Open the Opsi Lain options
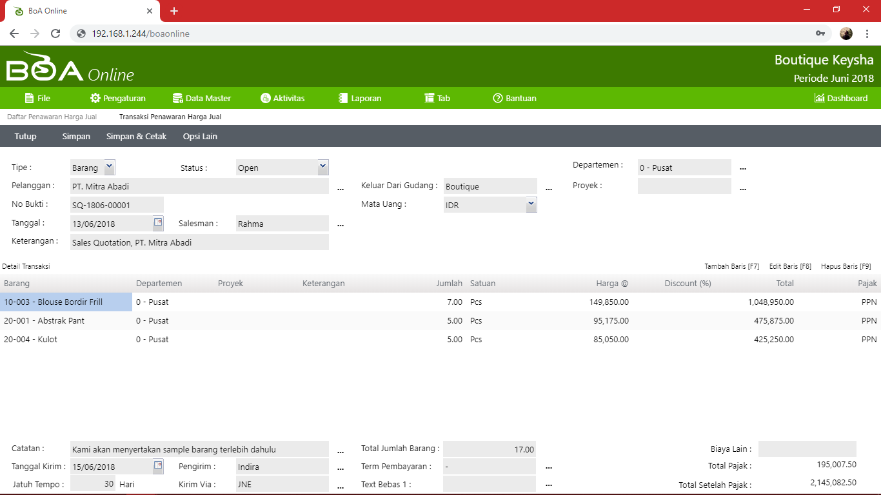The width and height of the screenshot is (881, 495). click(x=200, y=136)
